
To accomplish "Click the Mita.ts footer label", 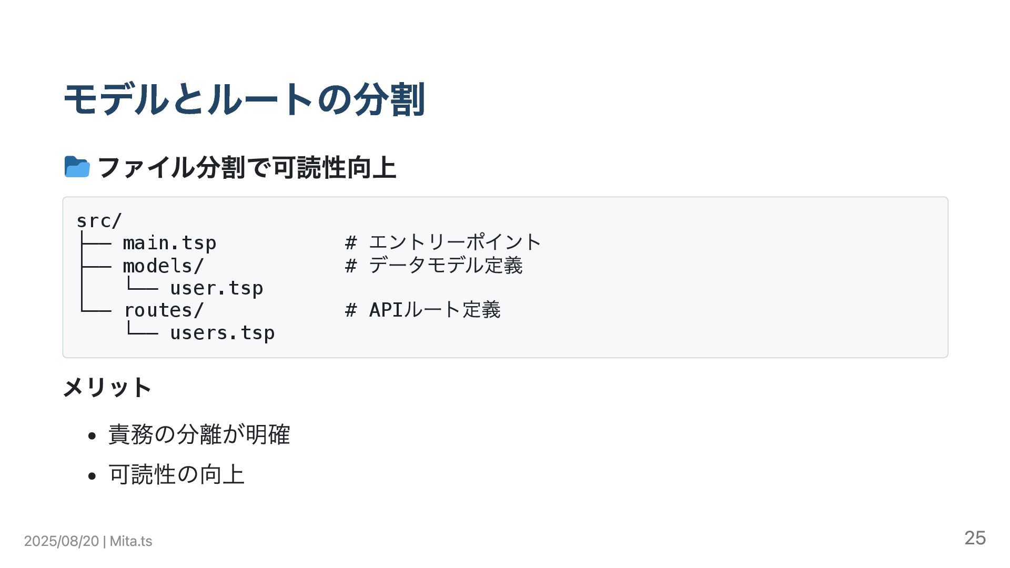I will (131, 541).
